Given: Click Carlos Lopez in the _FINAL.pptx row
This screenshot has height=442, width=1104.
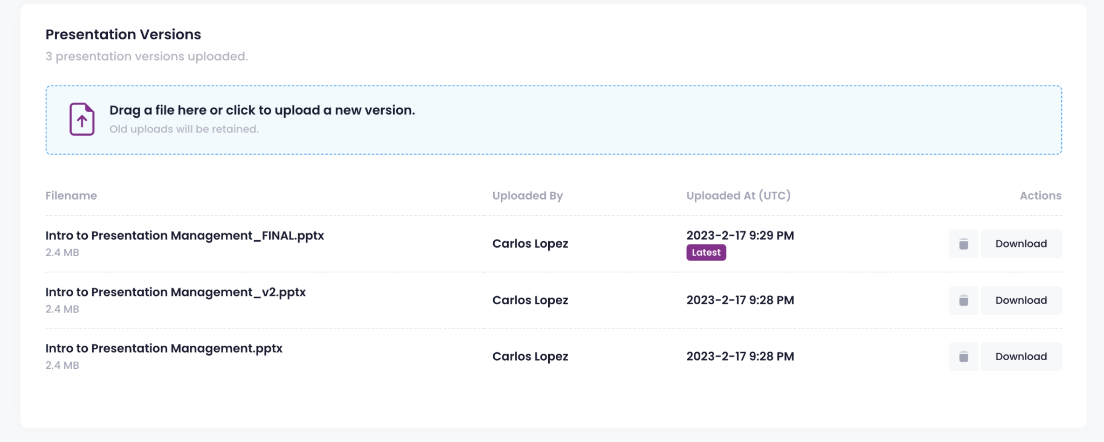Looking at the screenshot, I should 530,244.
